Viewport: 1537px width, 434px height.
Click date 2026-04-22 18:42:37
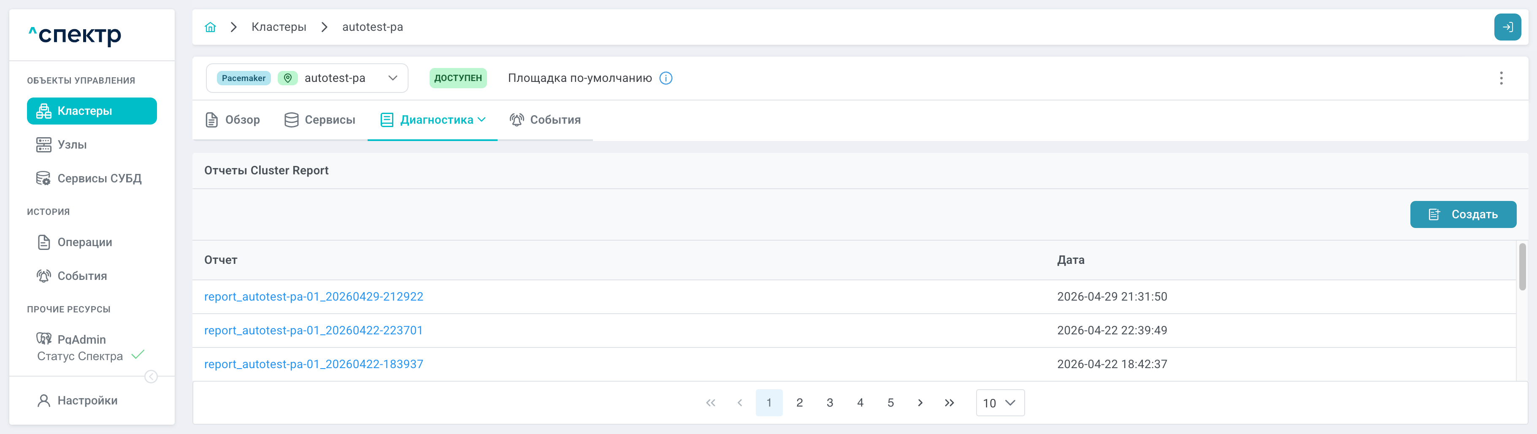click(x=1112, y=364)
